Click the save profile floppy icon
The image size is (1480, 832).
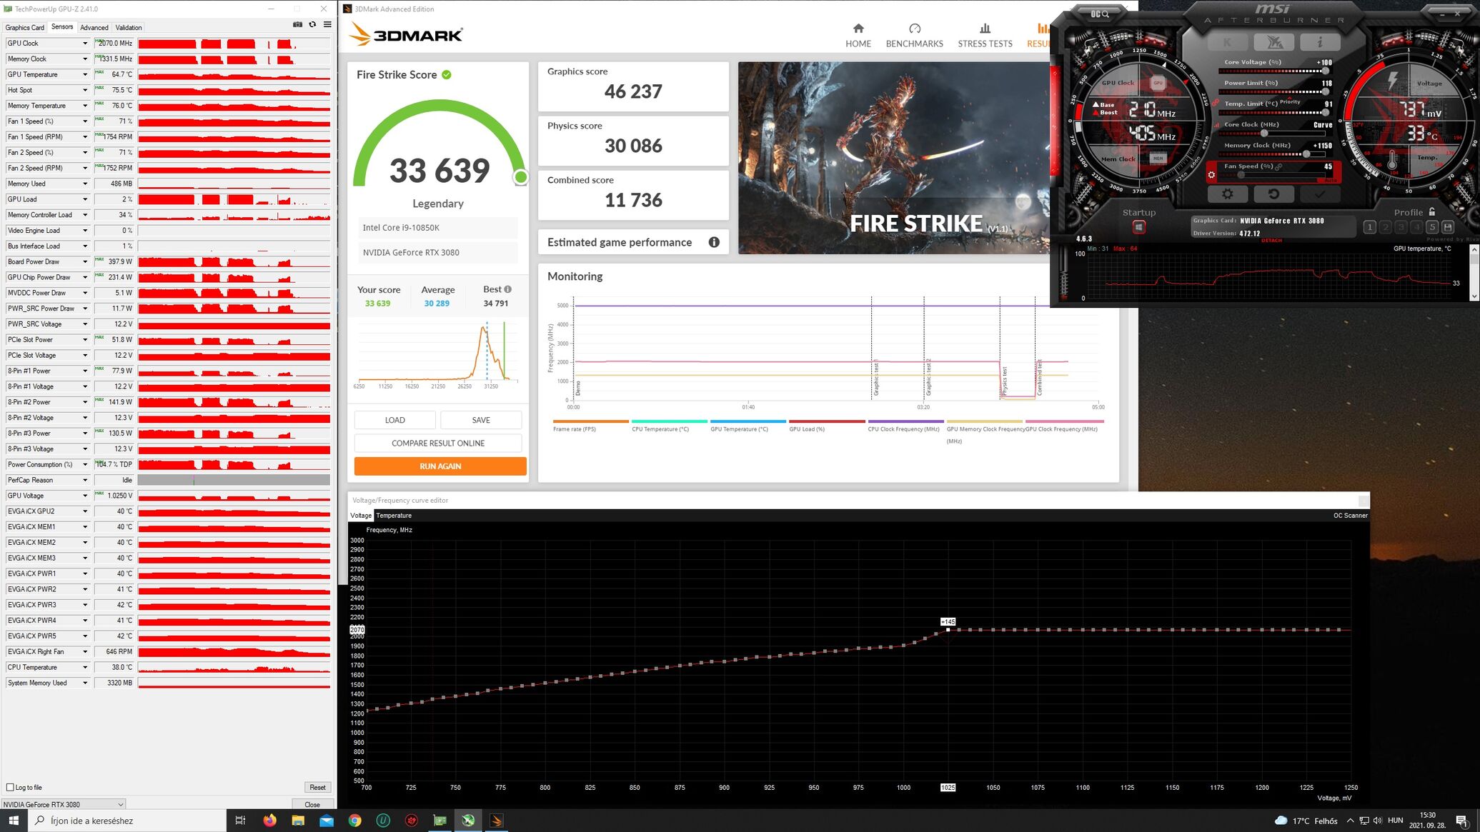(x=1448, y=227)
